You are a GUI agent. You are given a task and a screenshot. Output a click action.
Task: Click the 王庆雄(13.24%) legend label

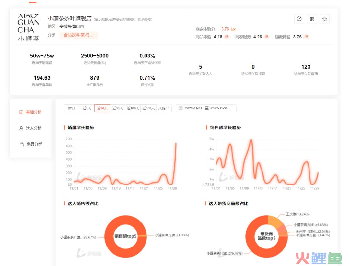point(298,214)
